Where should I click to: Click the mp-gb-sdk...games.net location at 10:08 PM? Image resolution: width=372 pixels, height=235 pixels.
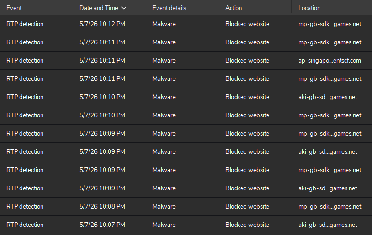330,207
